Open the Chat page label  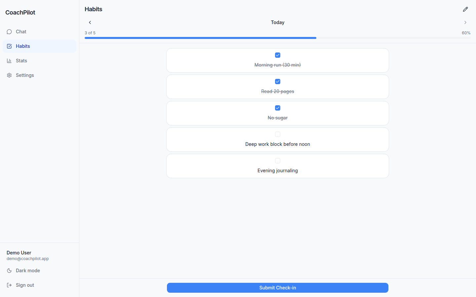pos(21,32)
